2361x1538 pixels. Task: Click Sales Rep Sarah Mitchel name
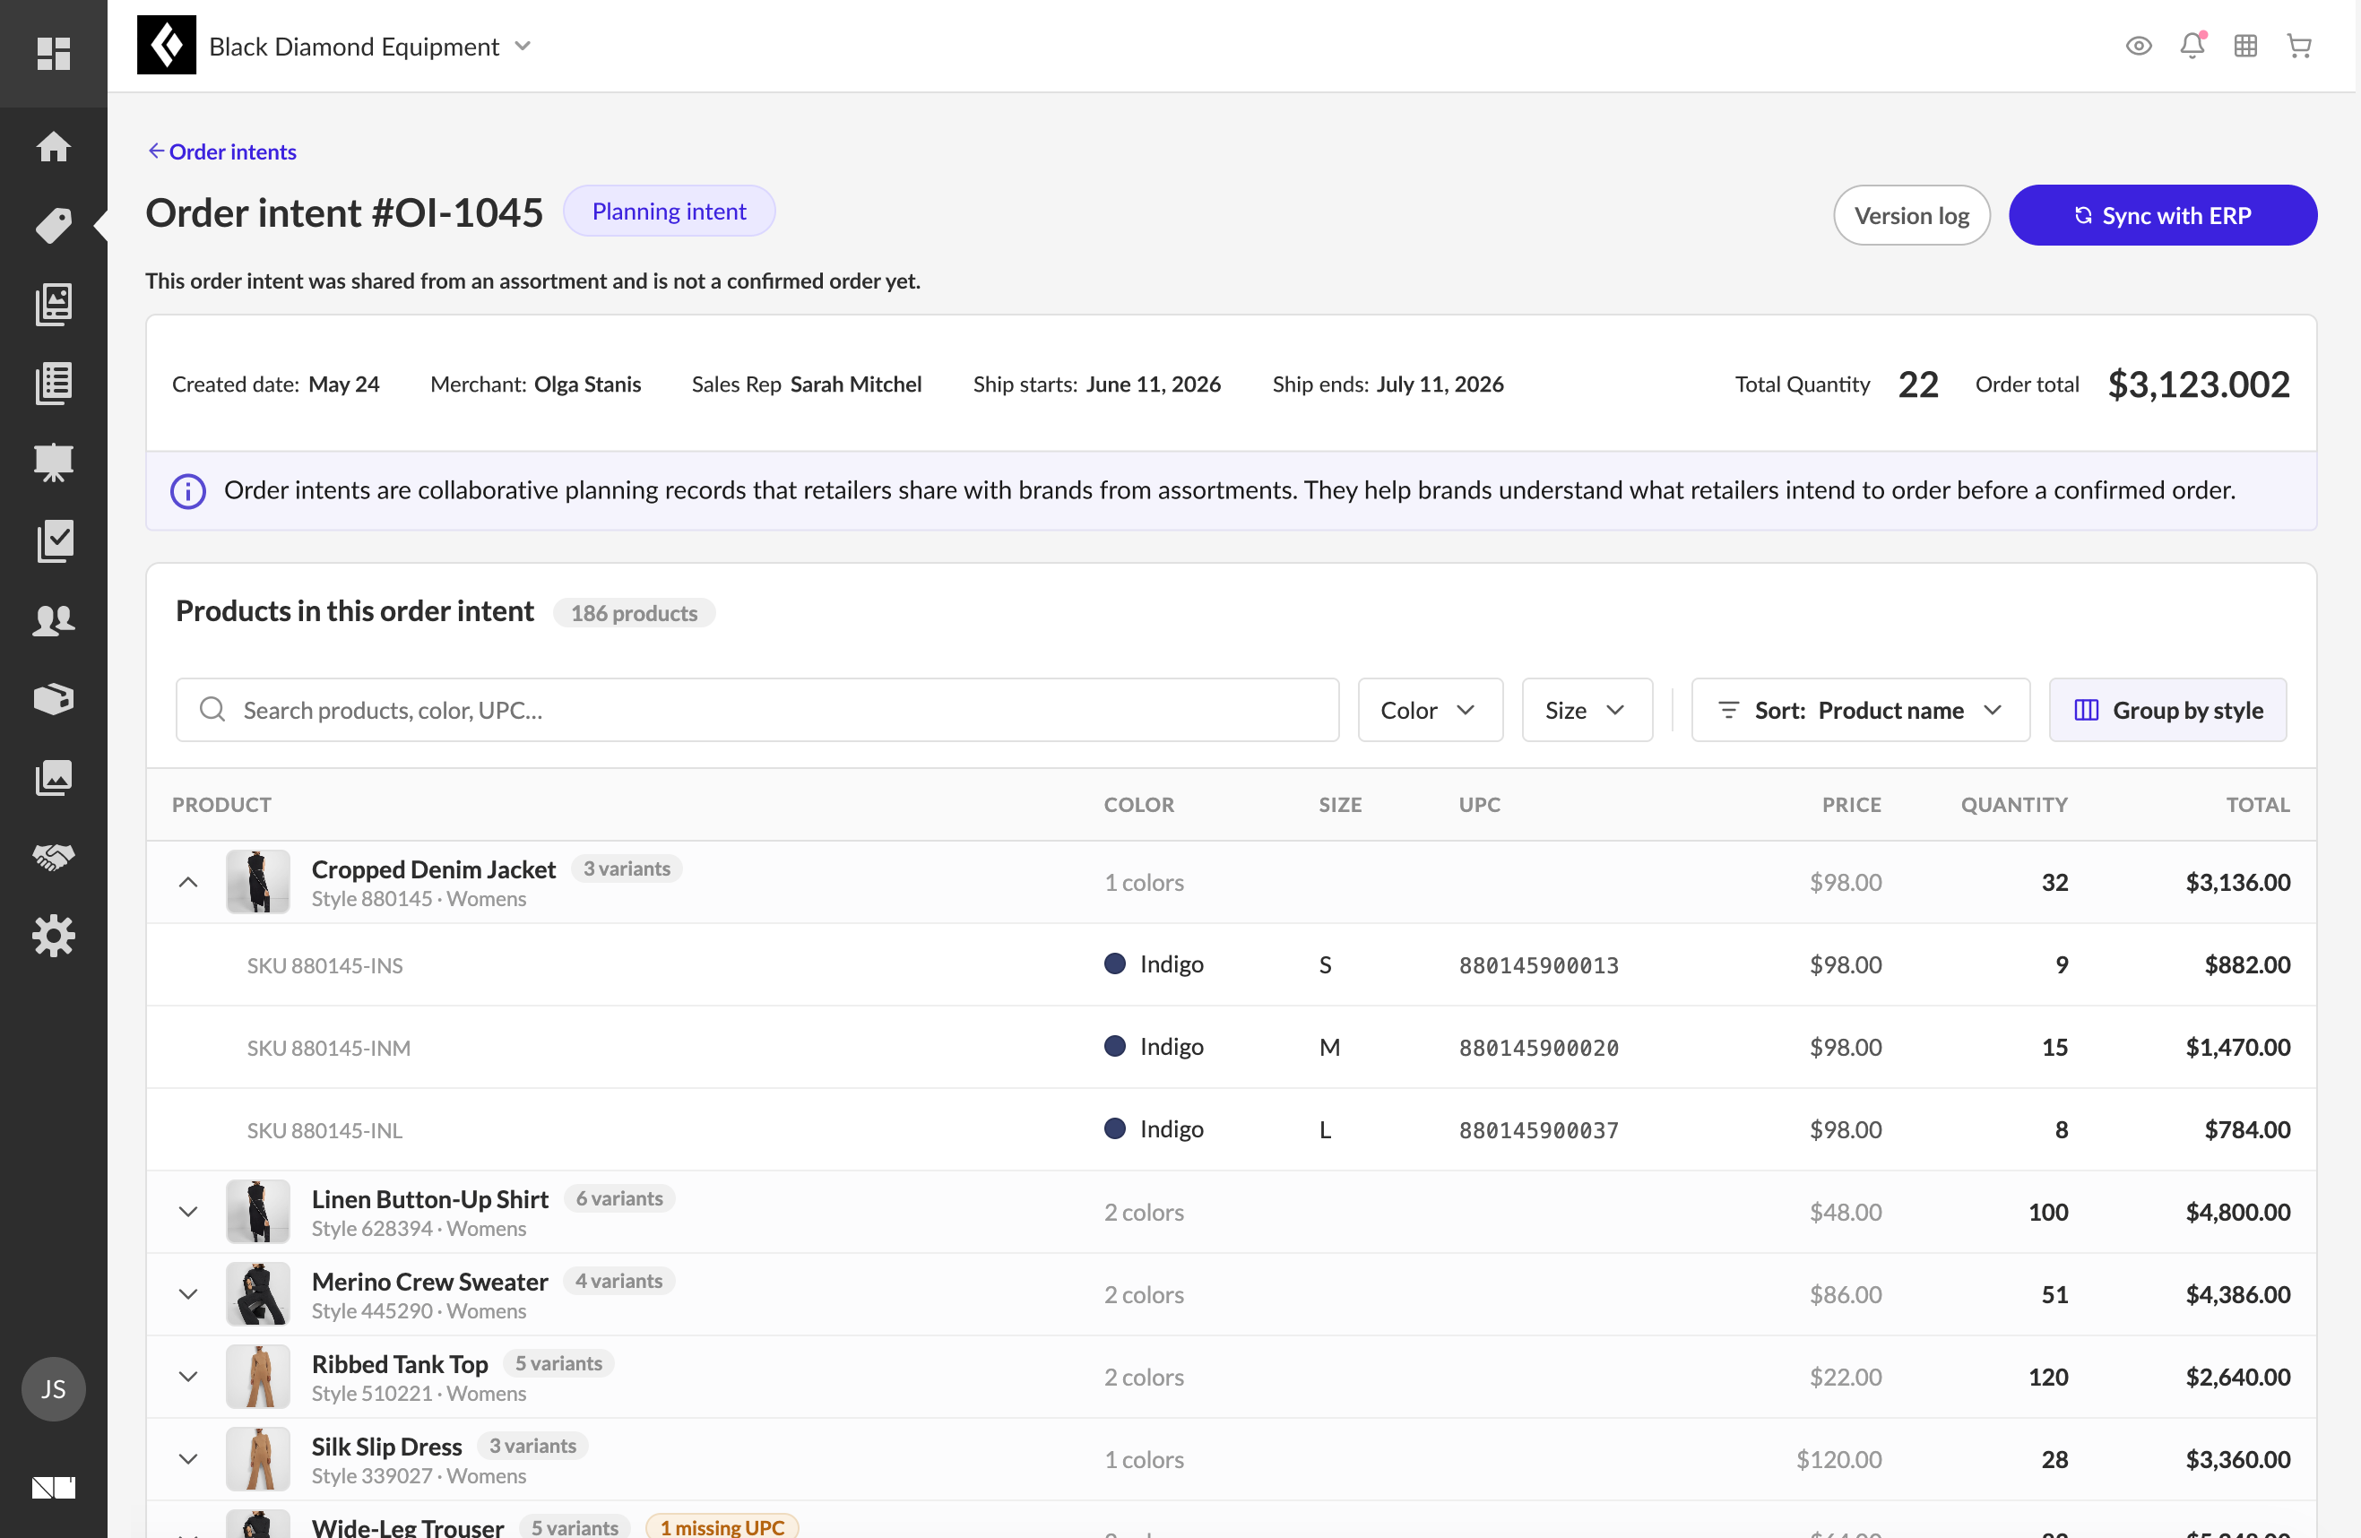point(856,384)
